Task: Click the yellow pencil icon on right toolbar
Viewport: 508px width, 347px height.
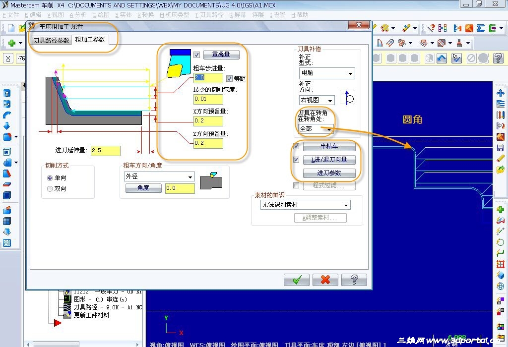Action: click(500, 158)
